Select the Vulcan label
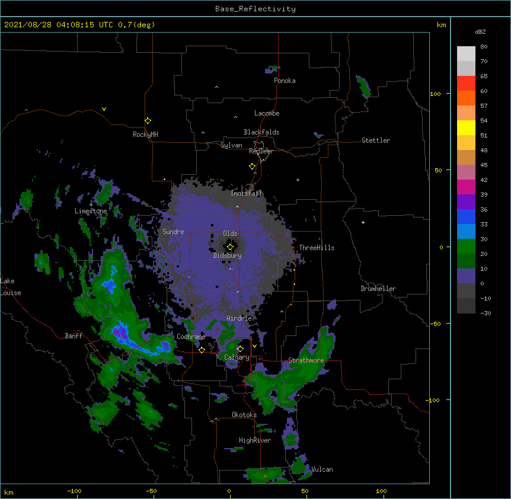 coord(322,469)
